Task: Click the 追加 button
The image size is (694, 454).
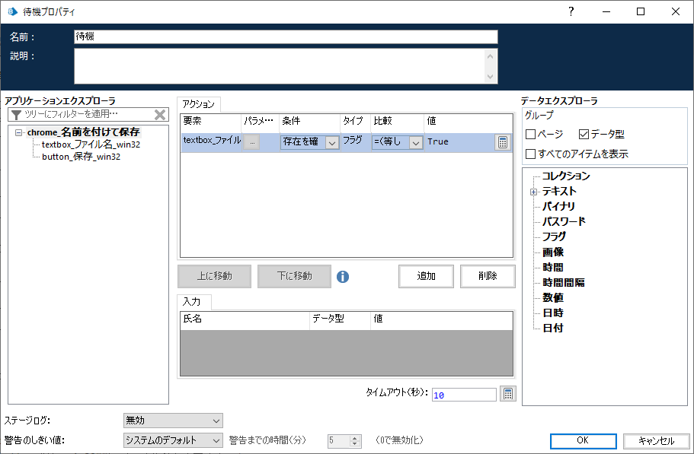Action: pos(426,276)
